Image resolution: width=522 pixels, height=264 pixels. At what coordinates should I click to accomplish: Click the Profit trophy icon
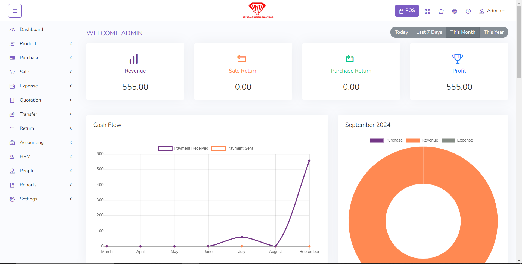[458, 58]
